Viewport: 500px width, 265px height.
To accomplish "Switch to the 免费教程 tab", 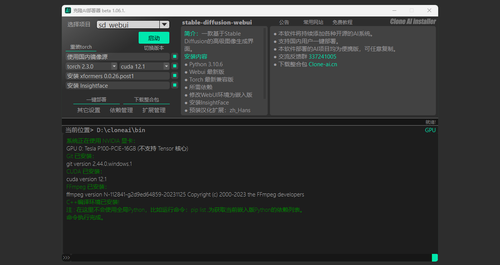I will (x=343, y=22).
